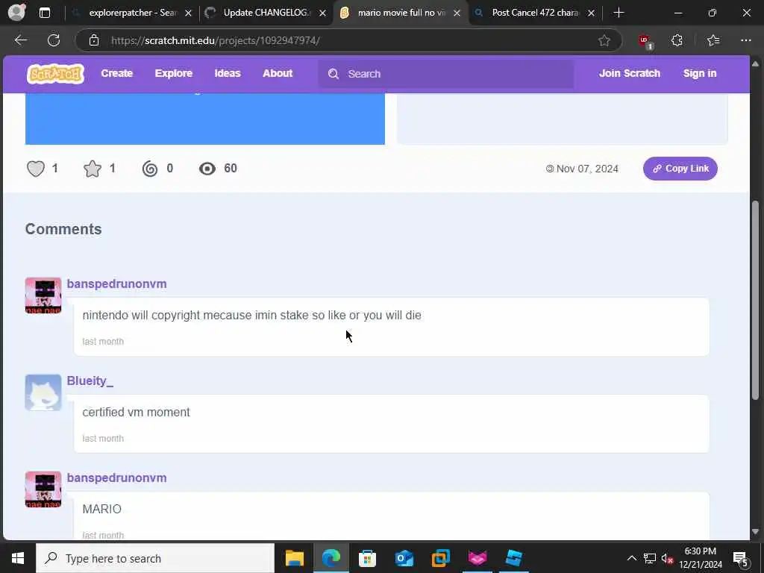764x573 pixels.
Task: Love the project with the heart icon
Action: point(36,169)
